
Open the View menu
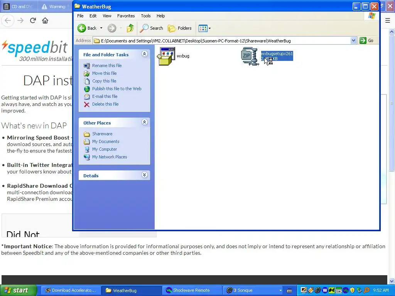pos(107,16)
